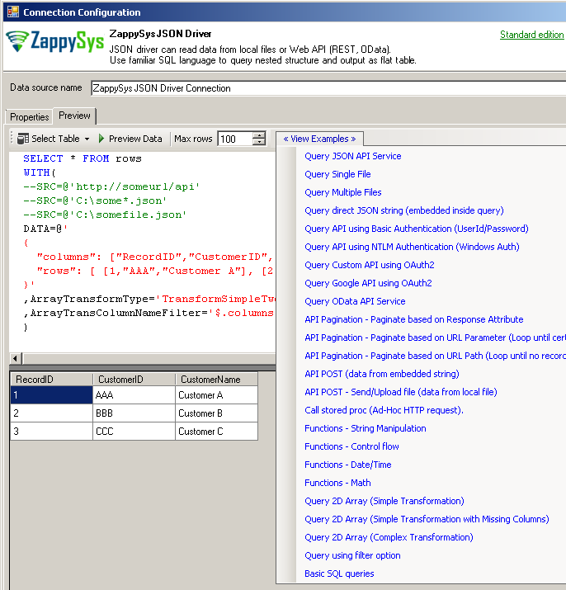
Task: Choose API POST Send/Upload file example
Action: (401, 392)
